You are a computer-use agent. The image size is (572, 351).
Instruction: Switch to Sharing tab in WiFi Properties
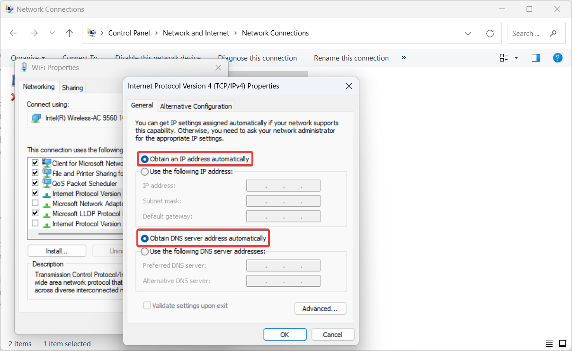coord(72,88)
